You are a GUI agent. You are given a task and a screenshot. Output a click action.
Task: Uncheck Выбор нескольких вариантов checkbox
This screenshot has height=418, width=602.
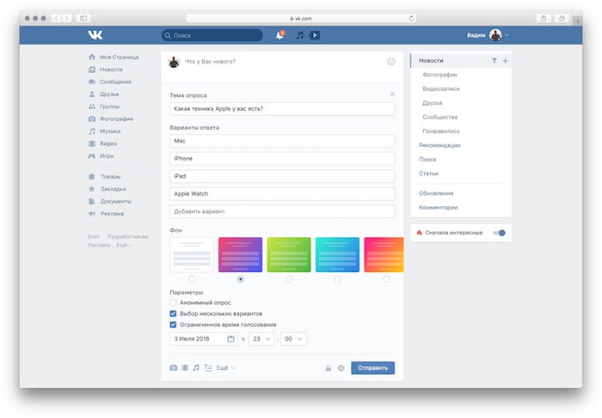click(173, 314)
